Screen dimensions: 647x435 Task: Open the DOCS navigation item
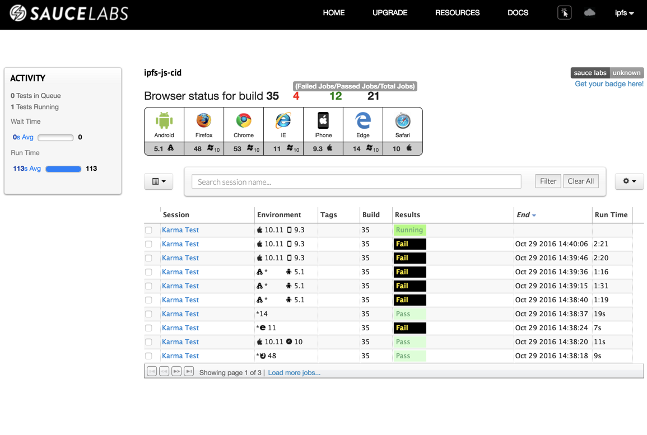click(518, 13)
